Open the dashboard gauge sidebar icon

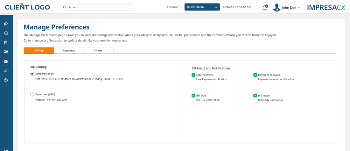[6, 33]
